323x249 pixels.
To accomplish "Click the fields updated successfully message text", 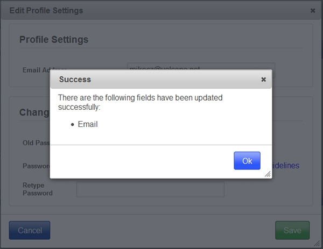I will pyautogui.click(x=141, y=102).
